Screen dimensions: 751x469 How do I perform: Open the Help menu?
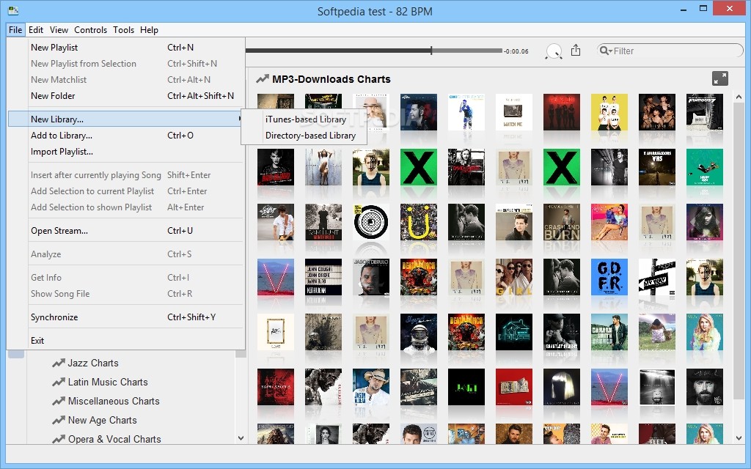pos(149,29)
